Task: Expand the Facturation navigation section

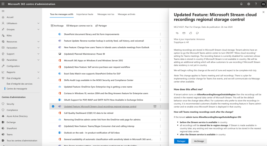Action: (38, 48)
